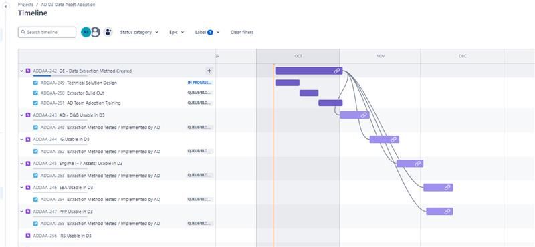
Task: Select the Technical Solution Design timeline bar
Action: 288,83
